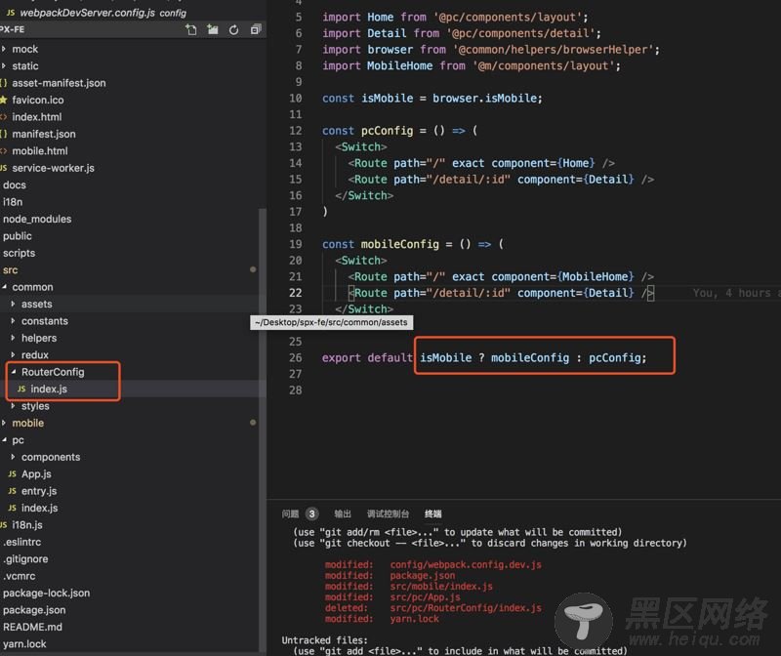Select the i18n folder
The height and width of the screenshot is (656, 781).
(13, 202)
